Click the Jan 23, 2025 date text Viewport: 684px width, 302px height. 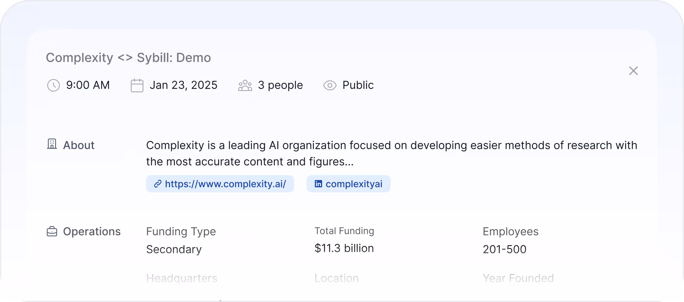pos(183,85)
